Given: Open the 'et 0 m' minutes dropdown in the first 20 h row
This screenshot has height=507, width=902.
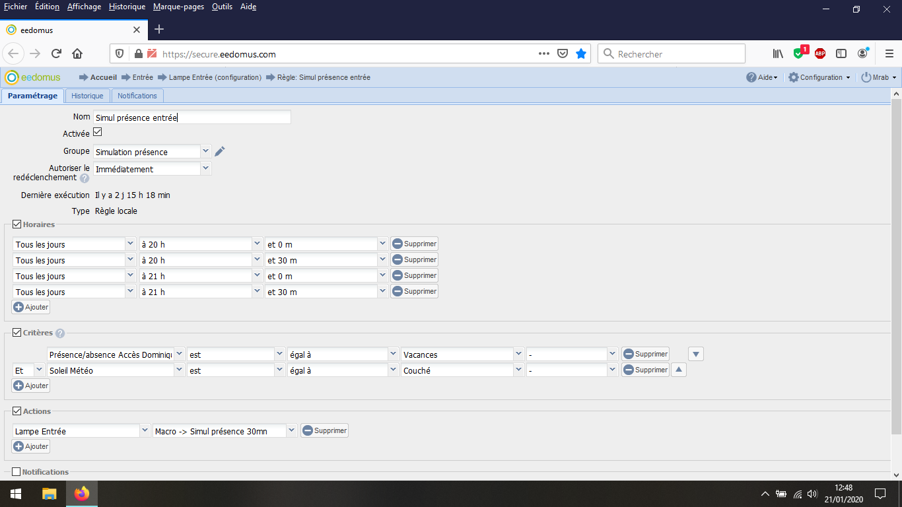Looking at the screenshot, I should click(x=326, y=244).
